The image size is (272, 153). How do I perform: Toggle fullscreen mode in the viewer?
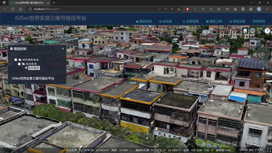tap(269, 150)
